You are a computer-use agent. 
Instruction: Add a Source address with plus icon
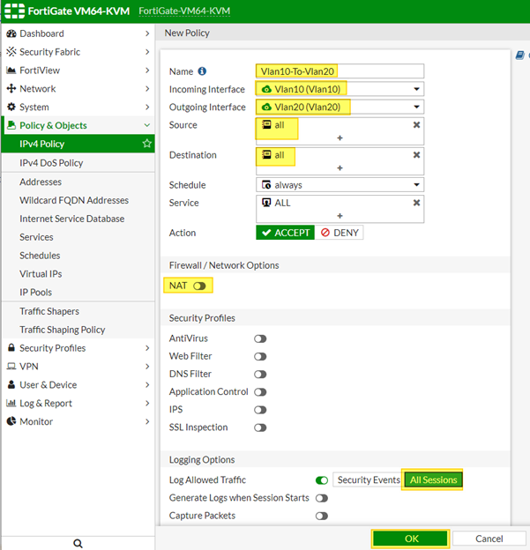pyautogui.click(x=340, y=137)
